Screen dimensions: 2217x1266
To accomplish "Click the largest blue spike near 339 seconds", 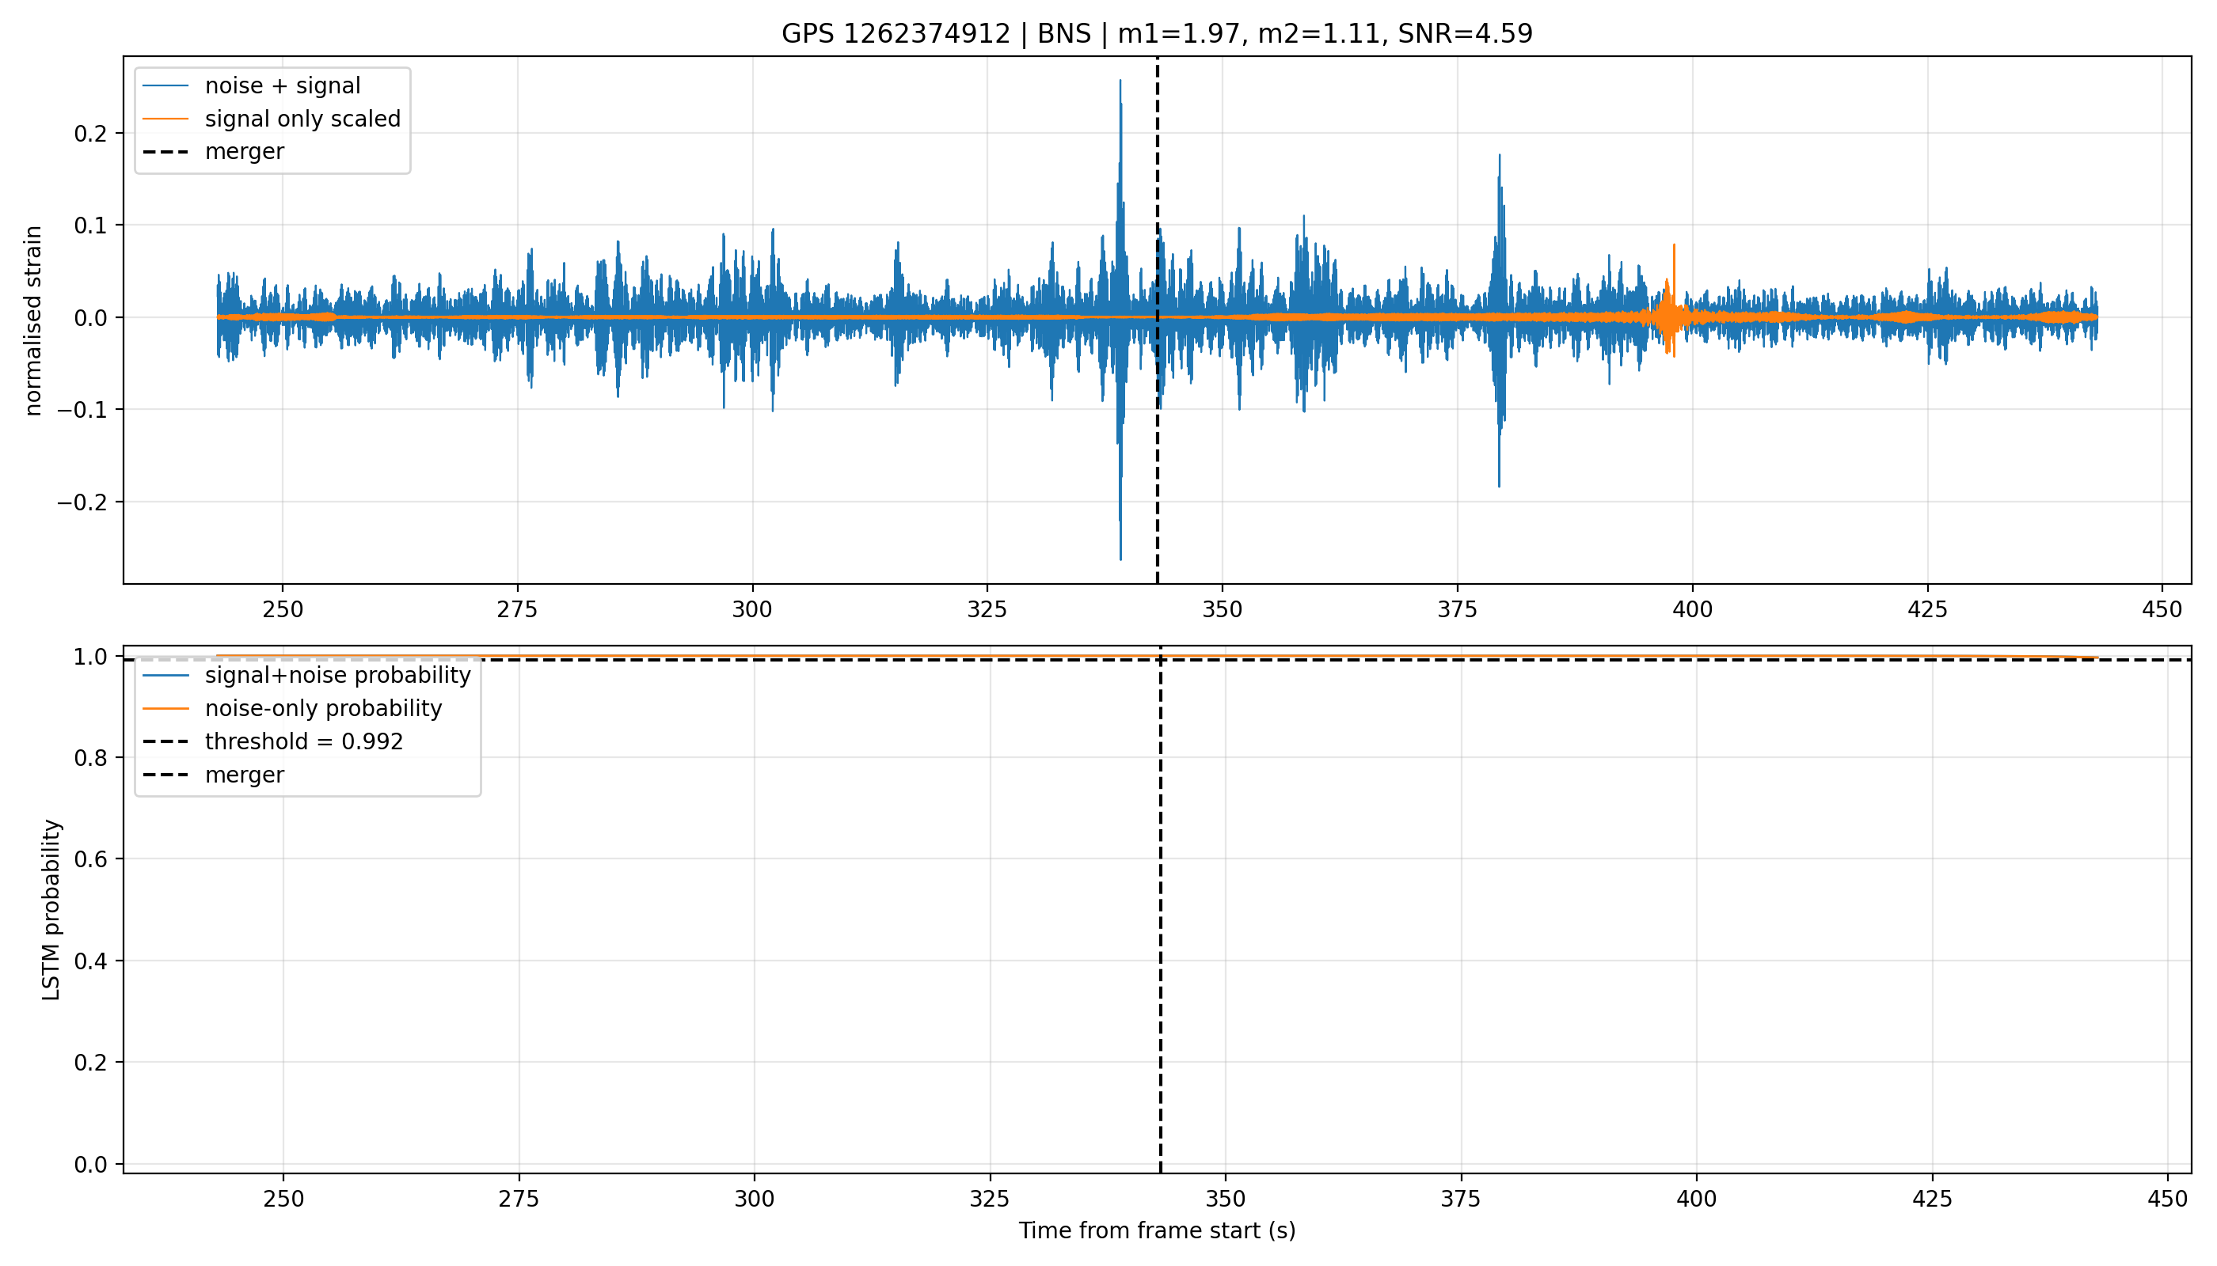I will coord(1120,320).
